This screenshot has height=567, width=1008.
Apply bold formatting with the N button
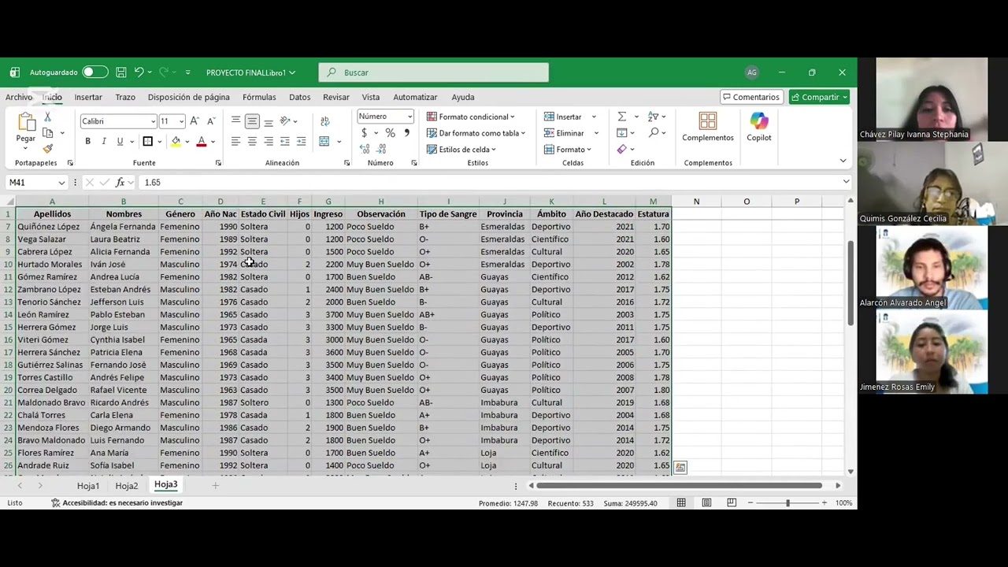[87, 142]
